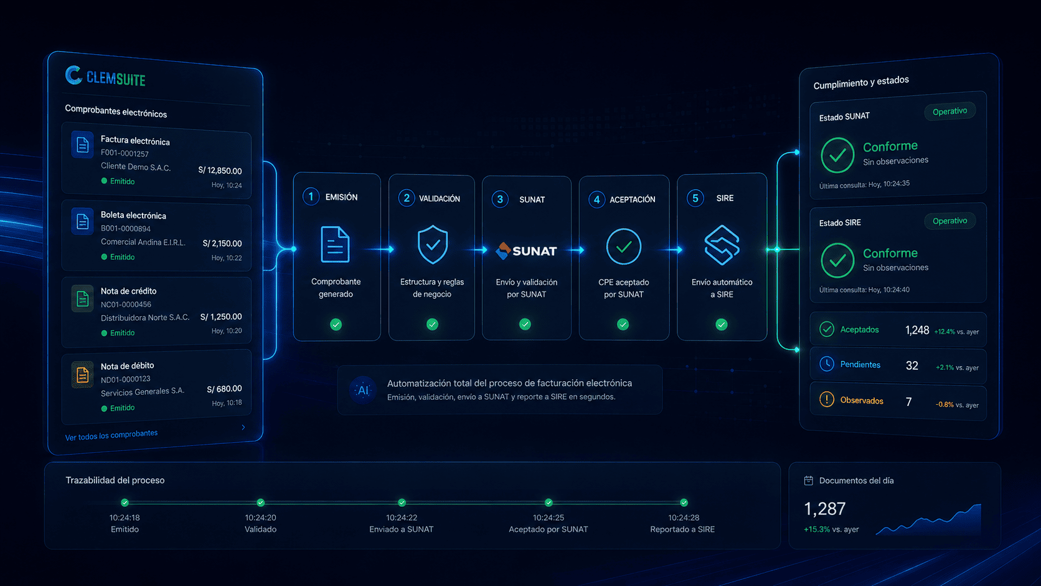Click the AI automation icon
The image size is (1041, 586).
pos(363,390)
